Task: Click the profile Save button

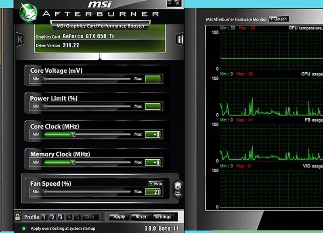Action: (x=90, y=217)
